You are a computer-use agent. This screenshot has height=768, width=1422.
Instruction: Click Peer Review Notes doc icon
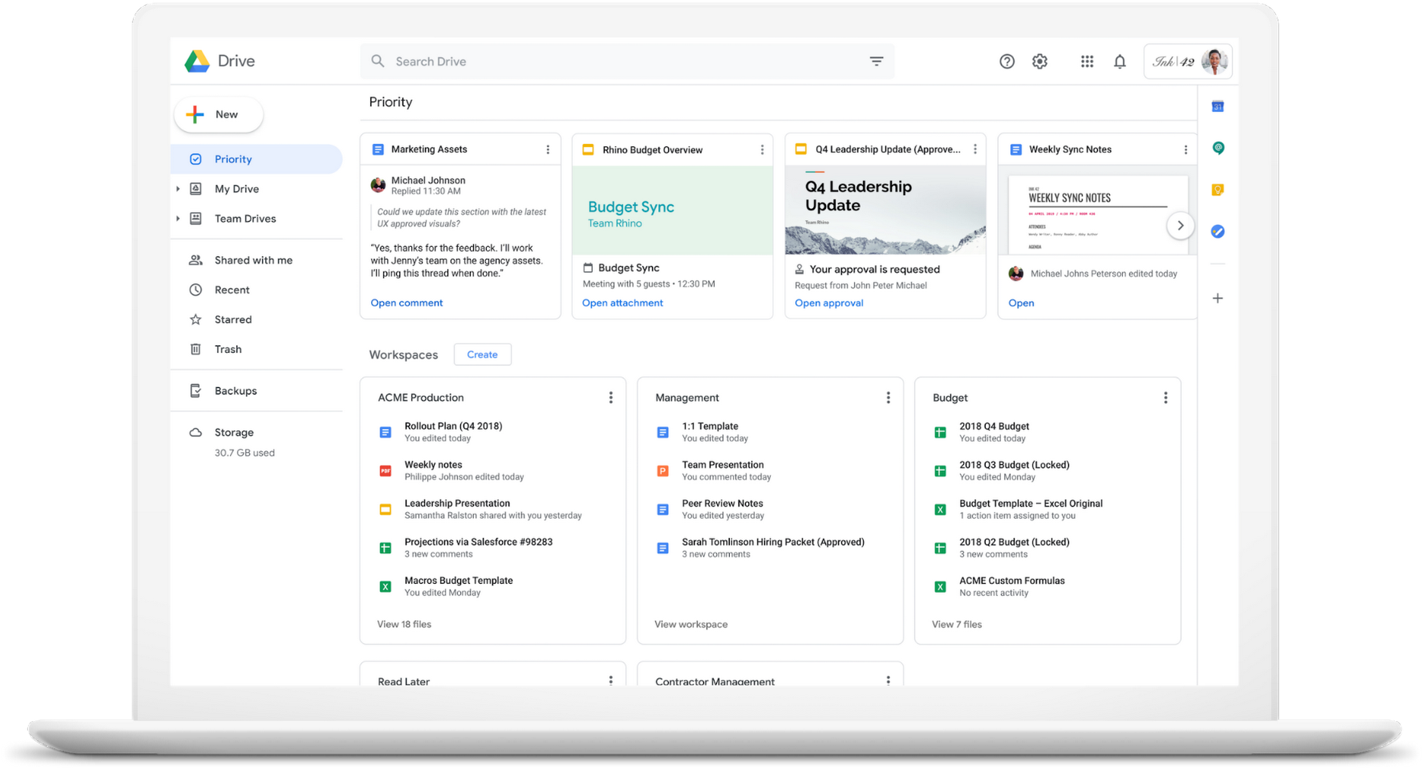pos(663,510)
